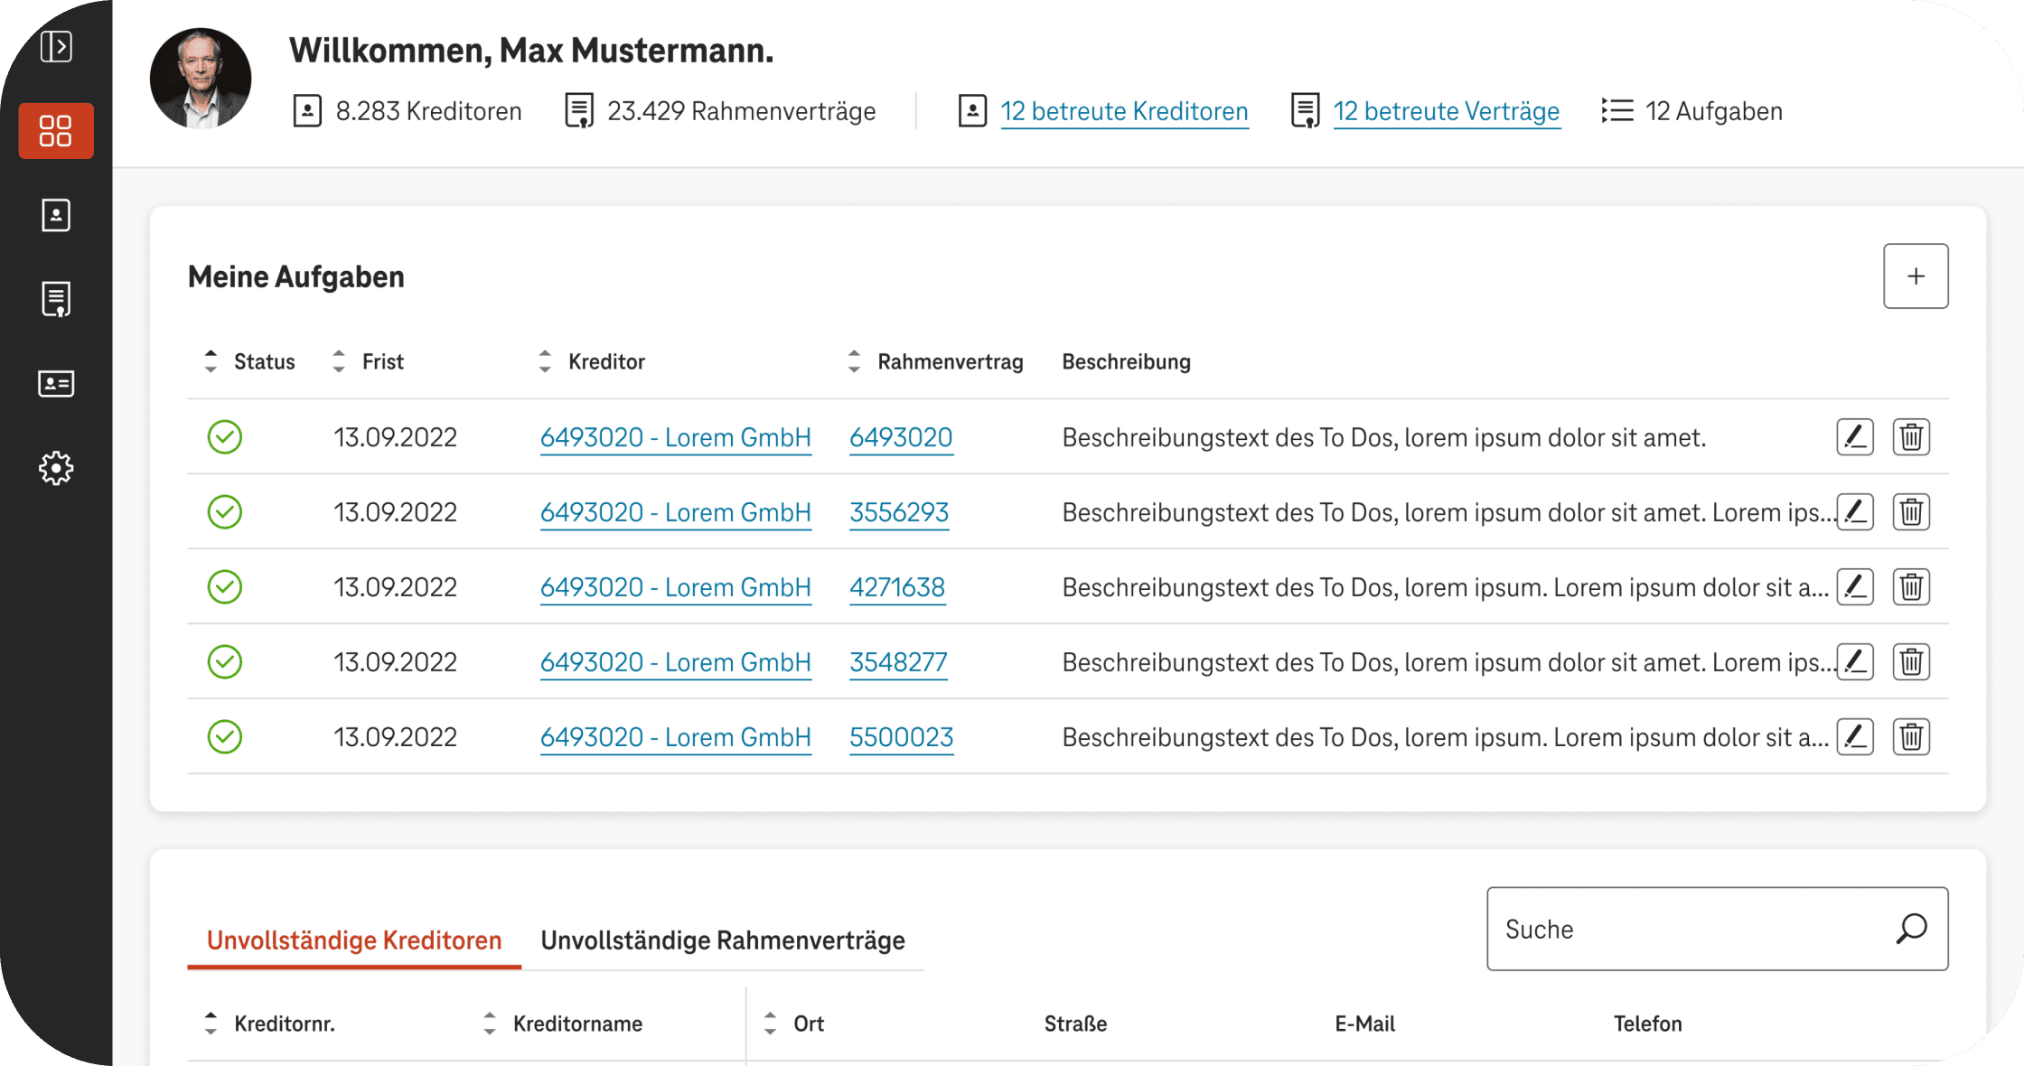Click the magnifier icon in the Suche field

(1911, 929)
